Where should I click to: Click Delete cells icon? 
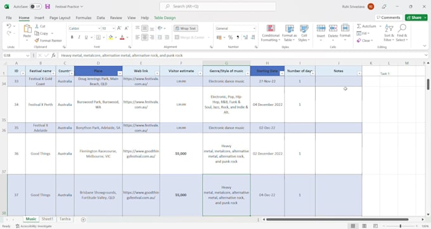click(333, 28)
